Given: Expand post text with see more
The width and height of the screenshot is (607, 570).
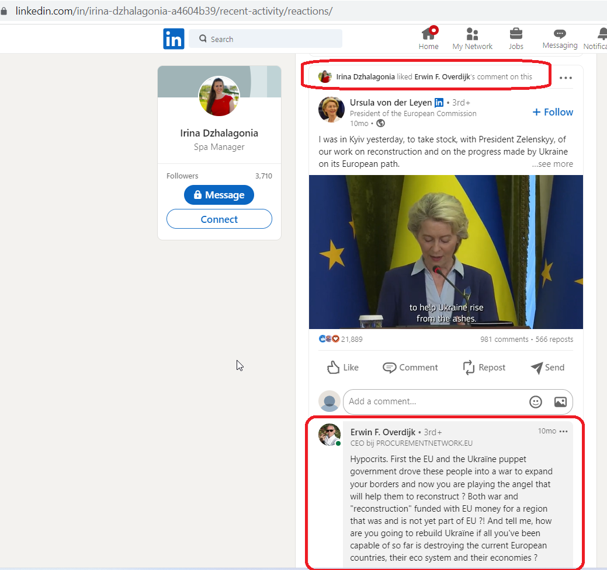Looking at the screenshot, I should tap(553, 164).
